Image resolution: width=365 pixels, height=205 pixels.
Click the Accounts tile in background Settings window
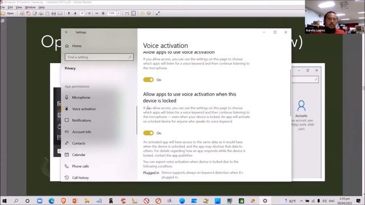301,116
